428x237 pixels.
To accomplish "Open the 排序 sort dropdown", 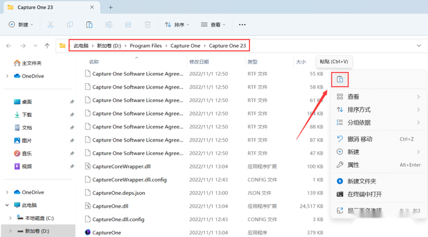I will 177,25.
